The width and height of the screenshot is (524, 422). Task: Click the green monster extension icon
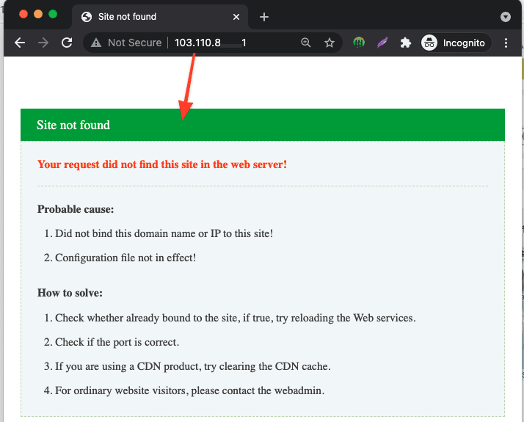click(x=359, y=43)
